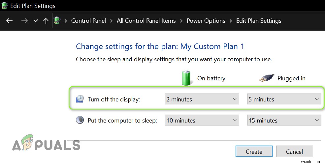Click the title bar power plan icon
The width and height of the screenshot is (325, 165).
click(5, 6)
